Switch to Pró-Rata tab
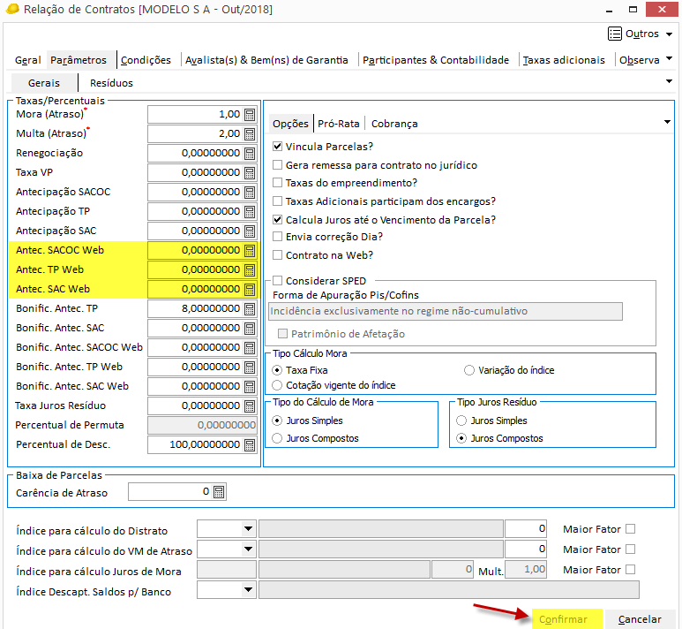 coord(339,124)
